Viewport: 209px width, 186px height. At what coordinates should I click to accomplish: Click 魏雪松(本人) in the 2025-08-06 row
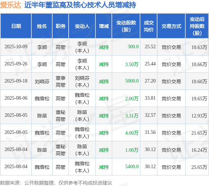[82, 99]
